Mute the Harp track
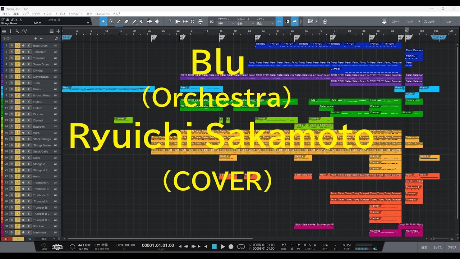460x259 pixels. [12, 133]
